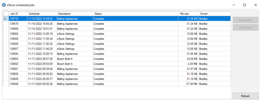Click schedule 11/11/2022 11:55:34
This screenshot has width=261, height=101.
tap(42, 39)
